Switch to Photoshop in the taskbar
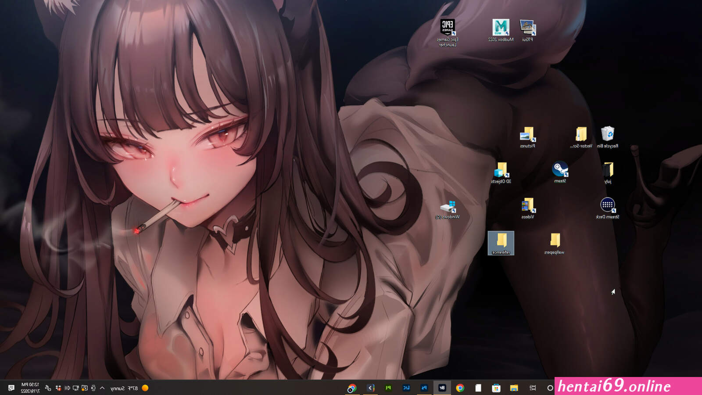 point(424,388)
